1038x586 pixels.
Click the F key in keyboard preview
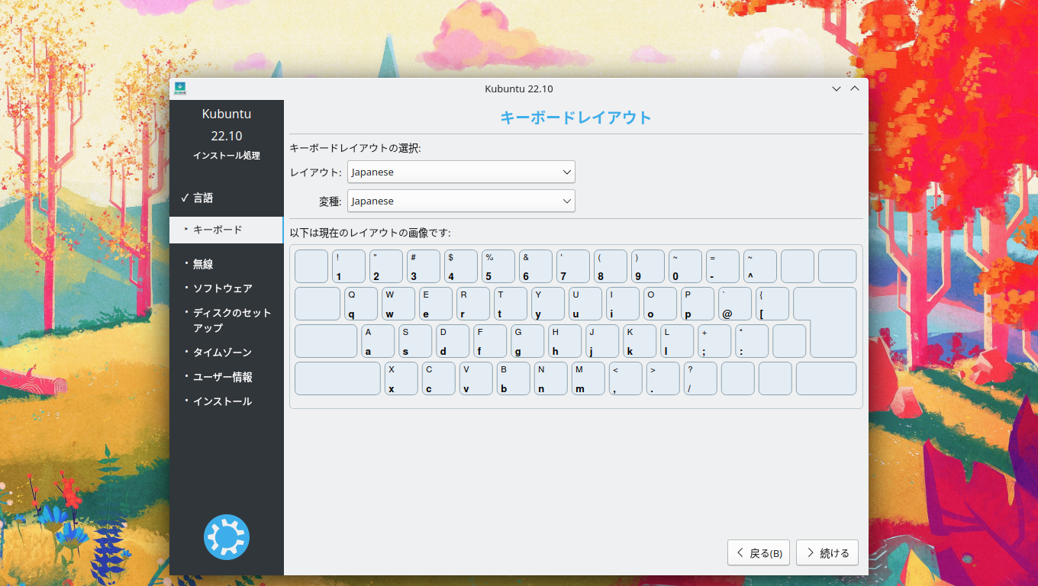[490, 341]
